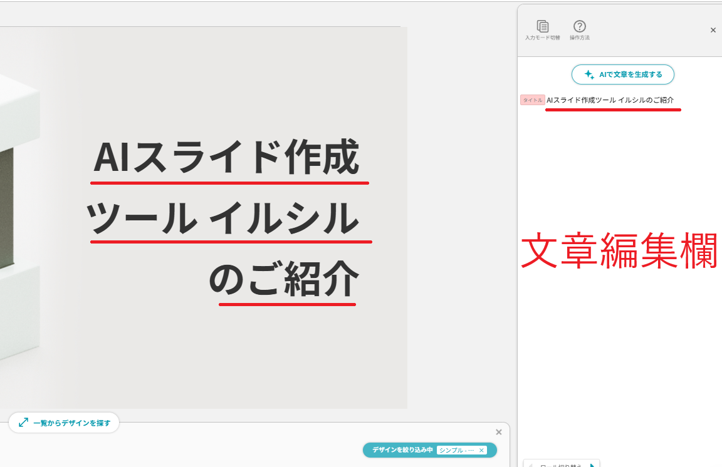
Task: Click the right arrow of ロール切り替え
Action: coord(592,465)
